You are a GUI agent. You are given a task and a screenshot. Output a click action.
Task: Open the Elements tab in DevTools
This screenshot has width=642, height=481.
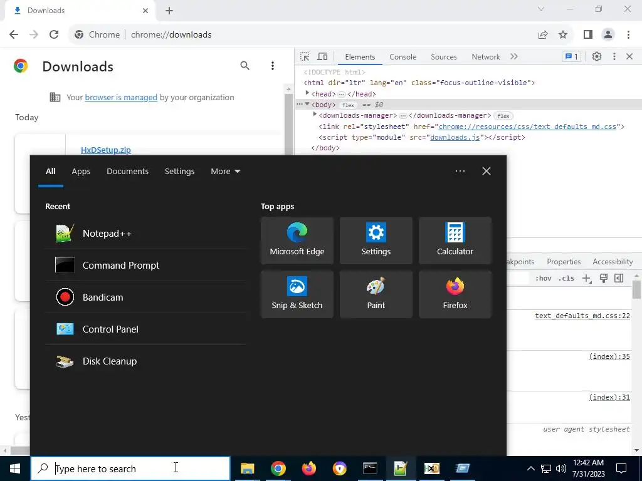(x=360, y=57)
